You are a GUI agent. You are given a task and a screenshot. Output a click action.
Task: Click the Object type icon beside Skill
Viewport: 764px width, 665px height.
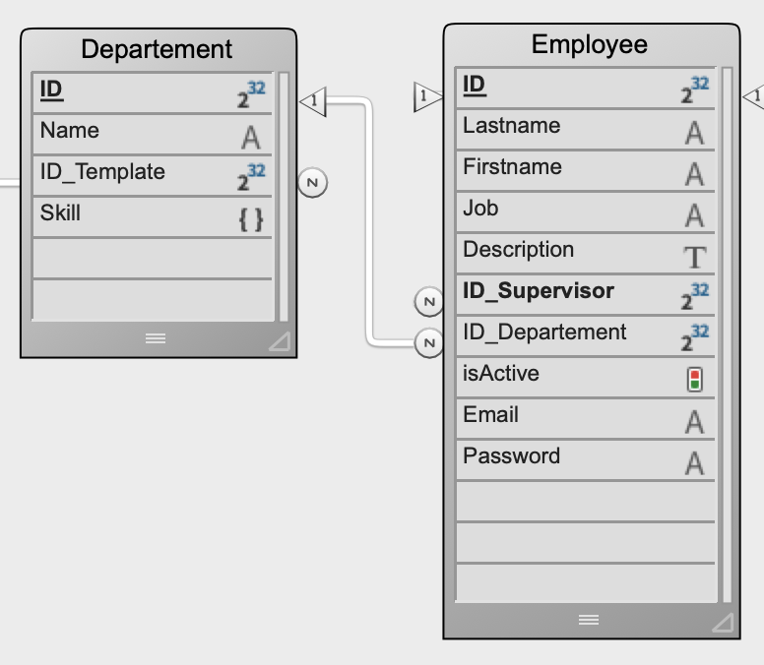pyautogui.click(x=251, y=218)
